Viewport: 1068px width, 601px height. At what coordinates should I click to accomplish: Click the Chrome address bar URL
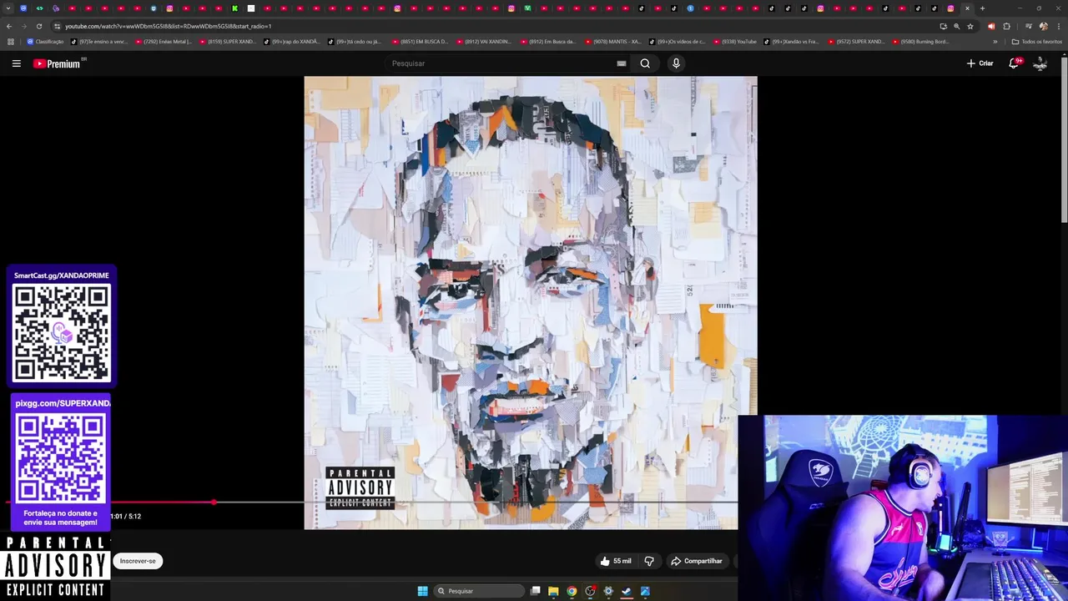pos(168,26)
